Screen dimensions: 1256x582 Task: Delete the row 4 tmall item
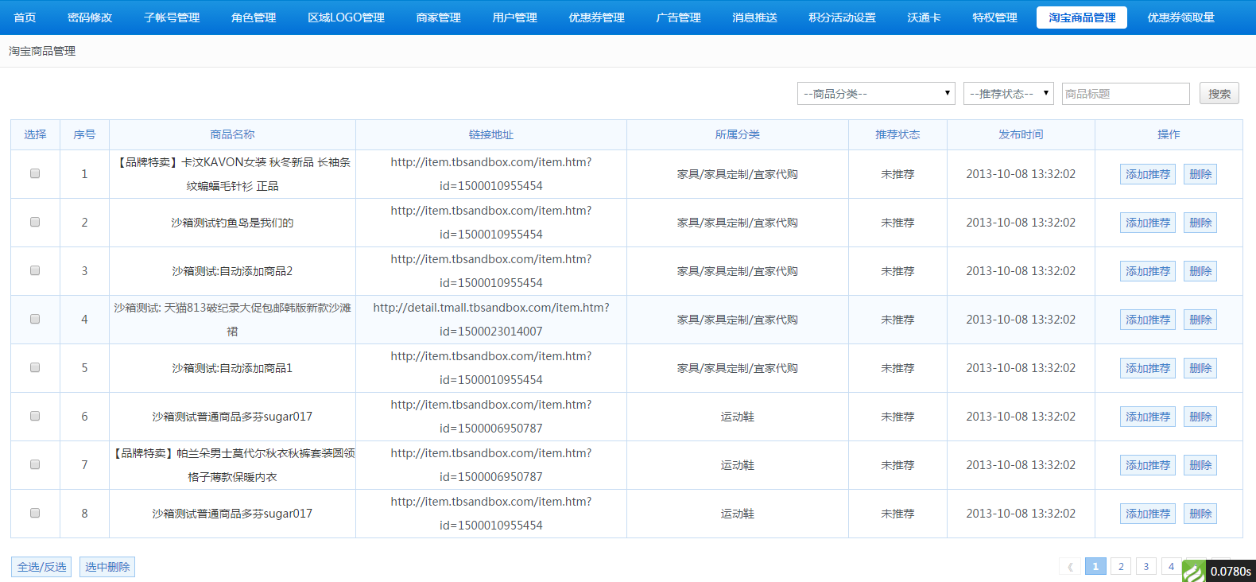pos(1200,320)
